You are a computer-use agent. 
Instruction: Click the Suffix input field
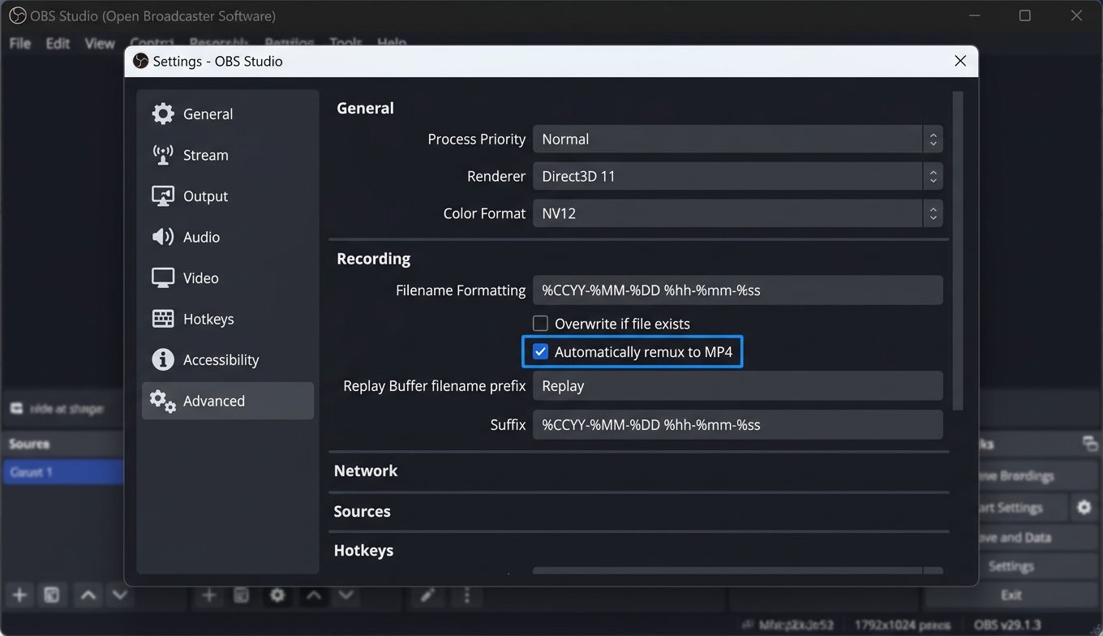(737, 424)
